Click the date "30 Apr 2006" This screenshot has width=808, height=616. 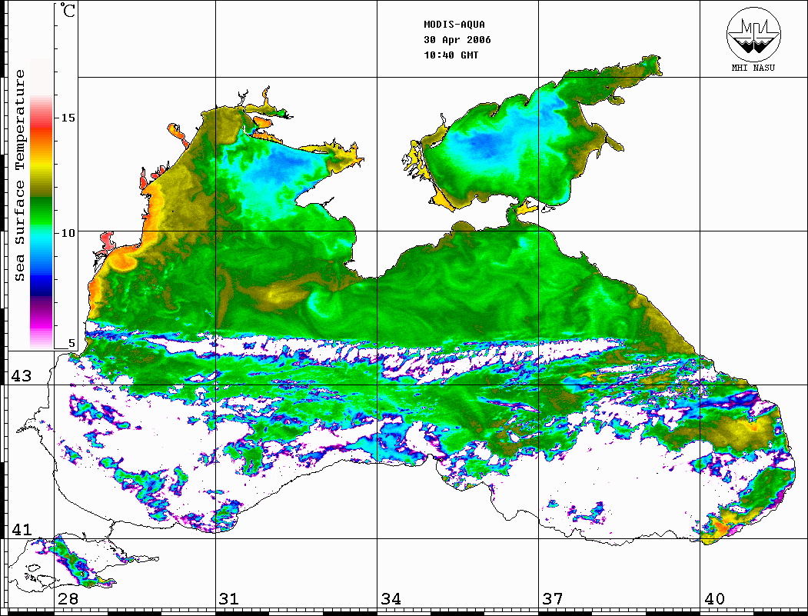pos(457,40)
